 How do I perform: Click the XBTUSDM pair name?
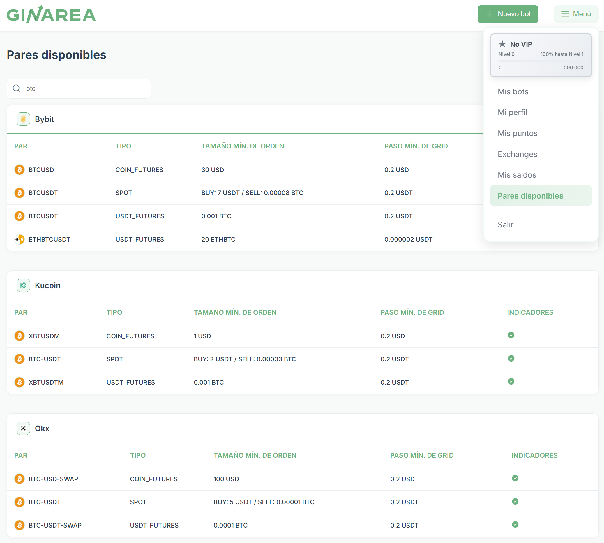pos(44,336)
